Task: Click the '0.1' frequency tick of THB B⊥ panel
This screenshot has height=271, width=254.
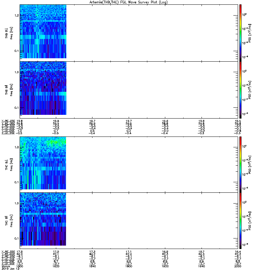Action: pyautogui.click(x=17, y=51)
